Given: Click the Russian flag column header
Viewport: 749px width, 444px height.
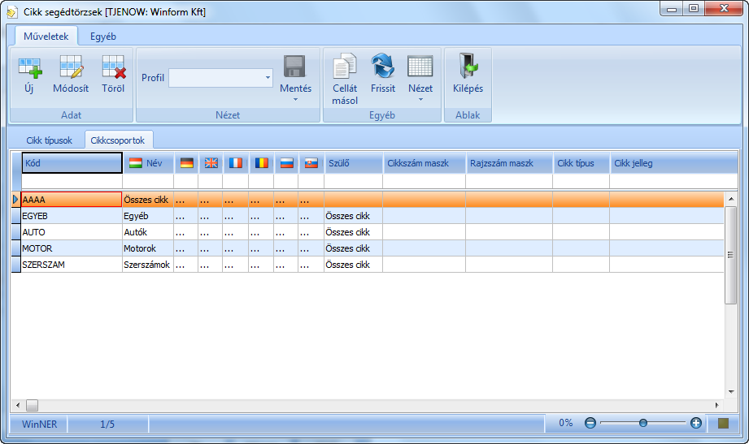Looking at the screenshot, I should 286,163.
